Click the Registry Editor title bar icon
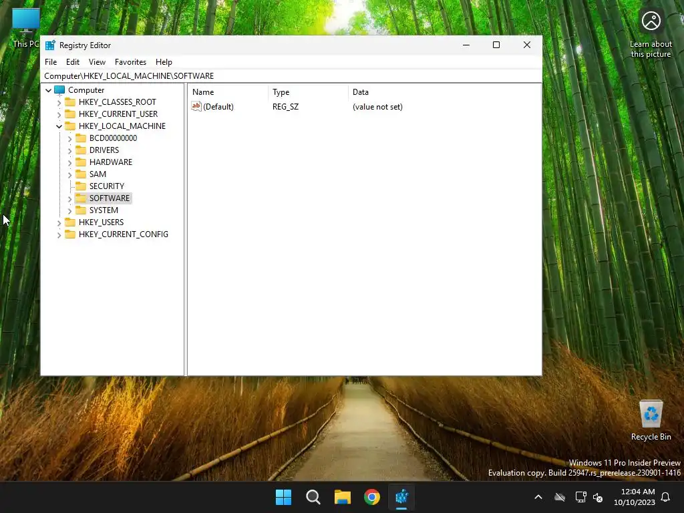The width and height of the screenshot is (684, 513). [x=50, y=45]
